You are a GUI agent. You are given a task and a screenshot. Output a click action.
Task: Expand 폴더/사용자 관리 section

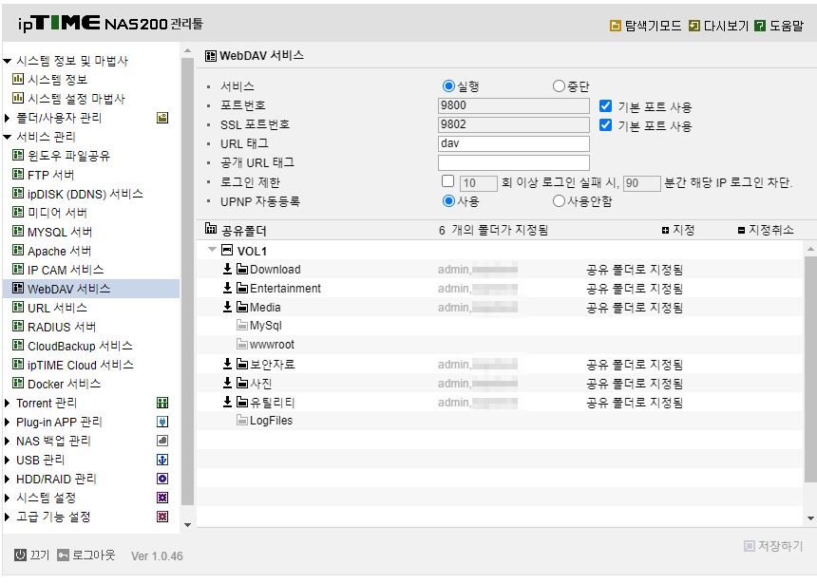pyautogui.click(x=8, y=119)
